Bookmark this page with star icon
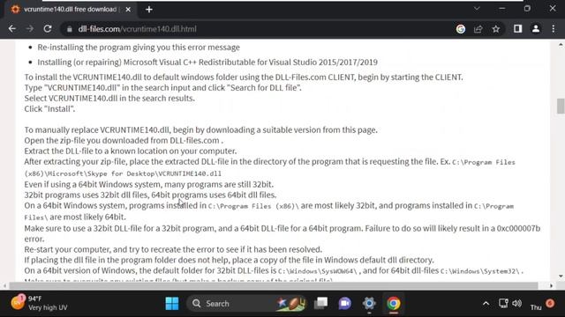 coord(496,29)
